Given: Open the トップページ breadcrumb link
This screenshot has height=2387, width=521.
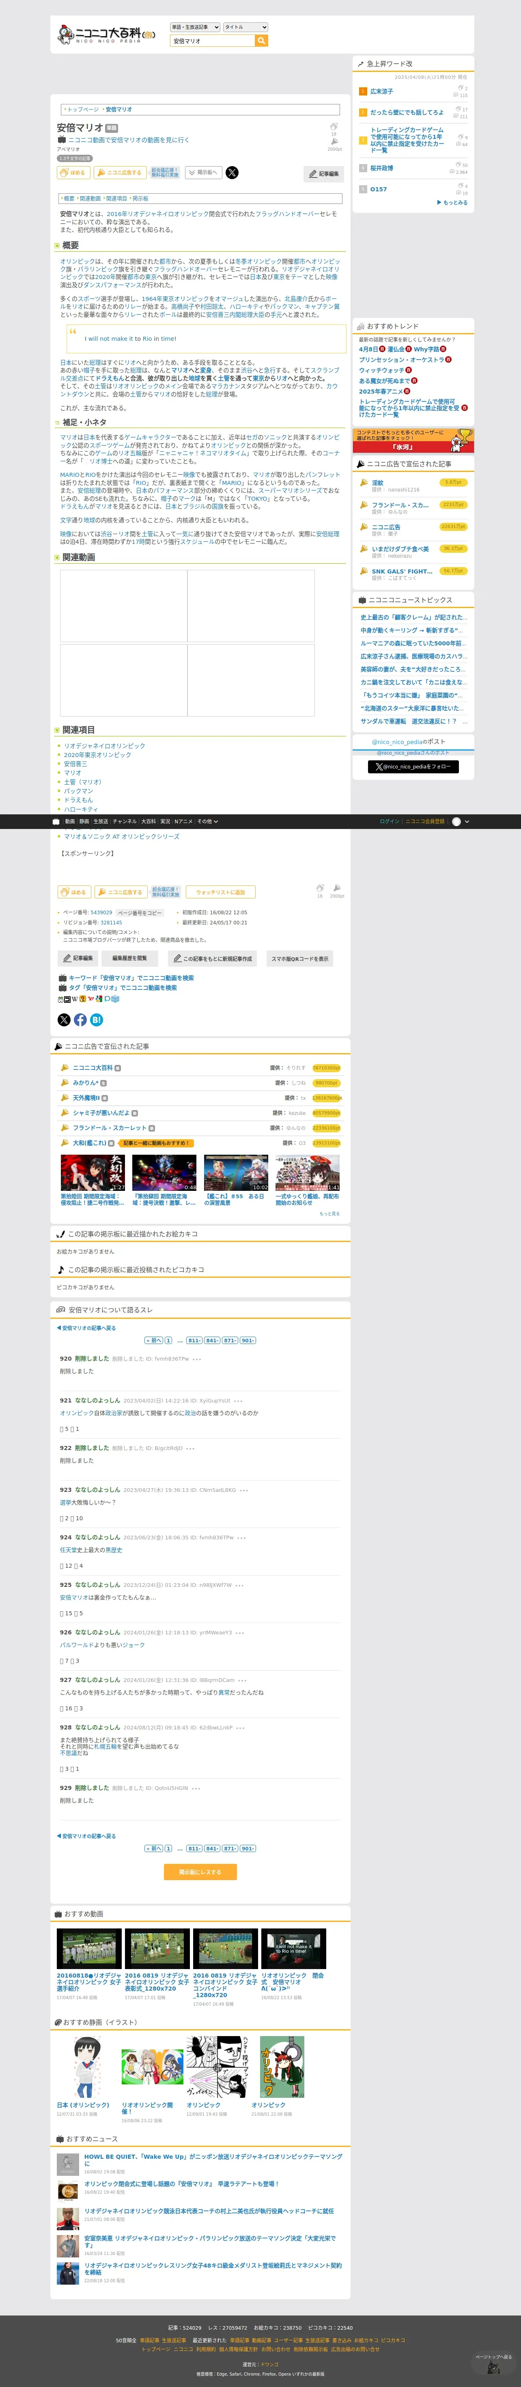Looking at the screenshot, I should [x=82, y=109].
